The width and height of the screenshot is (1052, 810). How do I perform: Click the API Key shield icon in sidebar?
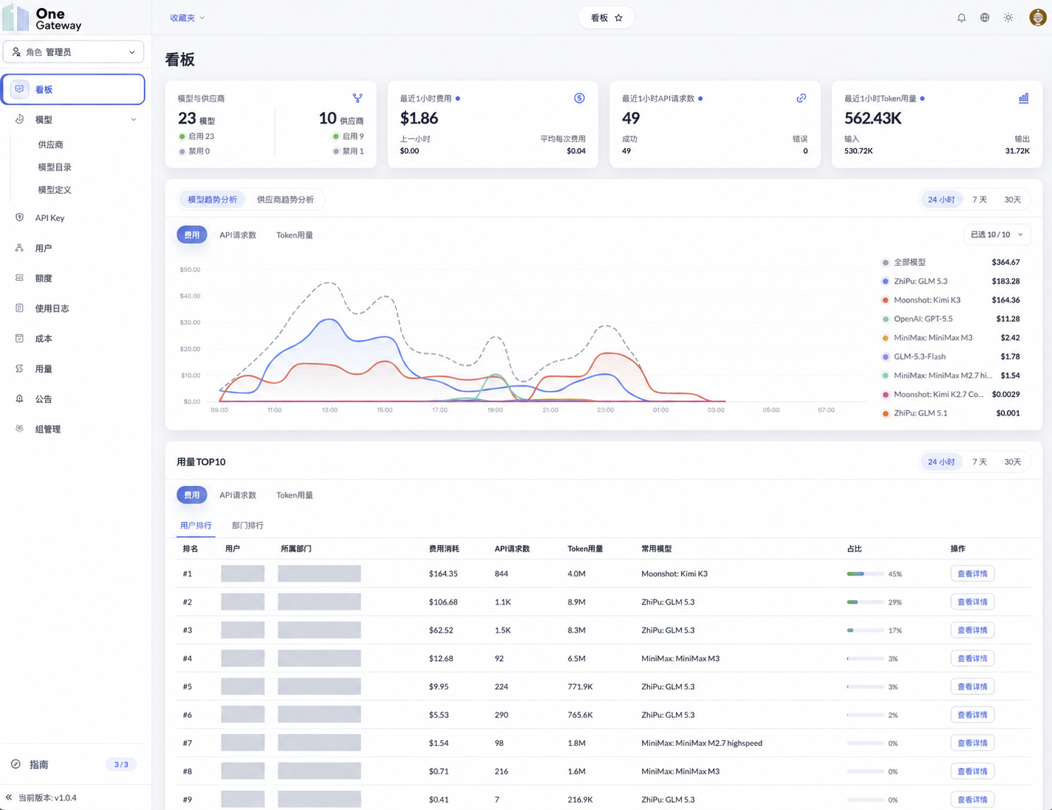click(x=20, y=217)
